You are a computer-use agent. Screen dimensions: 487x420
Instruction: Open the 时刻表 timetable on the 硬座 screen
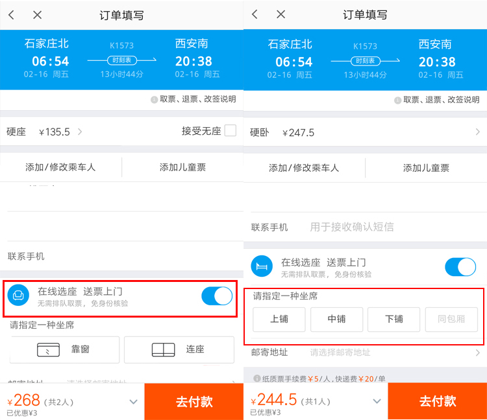click(122, 60)
